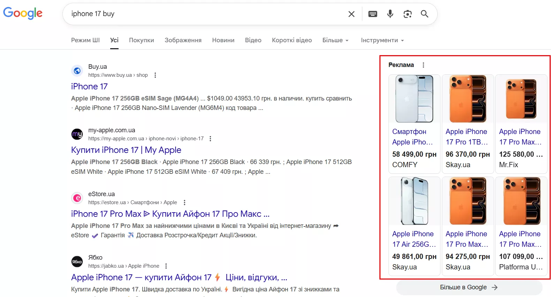Switch to the Покупки tab
This screenshot has height=297, width=551.
pos(142,40)
